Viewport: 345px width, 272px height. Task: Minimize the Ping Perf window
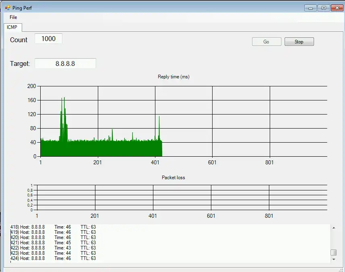click(x=310, y=8)
